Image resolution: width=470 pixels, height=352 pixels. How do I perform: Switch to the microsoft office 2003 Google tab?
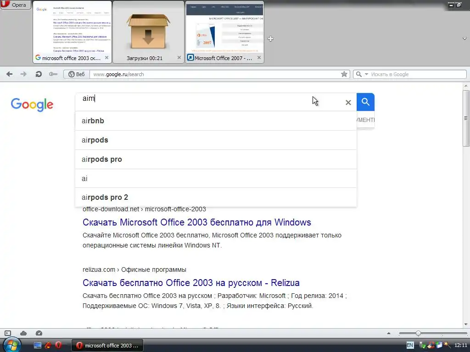click(x=72, y=32)
